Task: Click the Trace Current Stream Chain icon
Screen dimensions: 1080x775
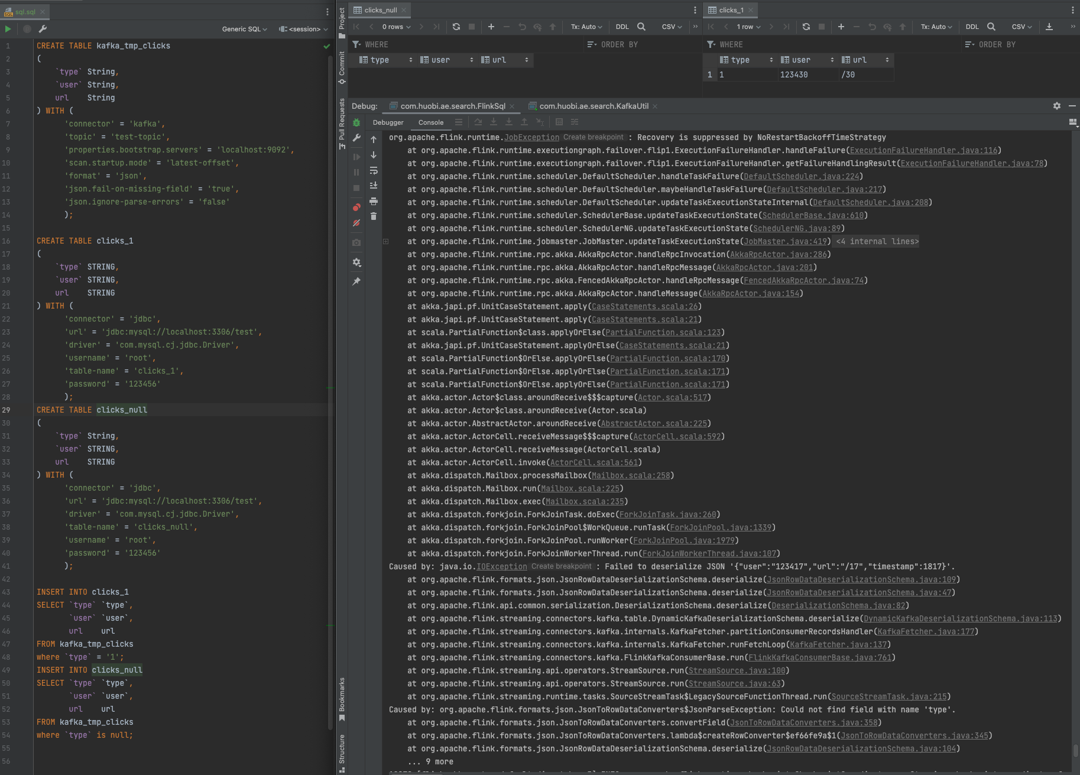Action: 575,122
